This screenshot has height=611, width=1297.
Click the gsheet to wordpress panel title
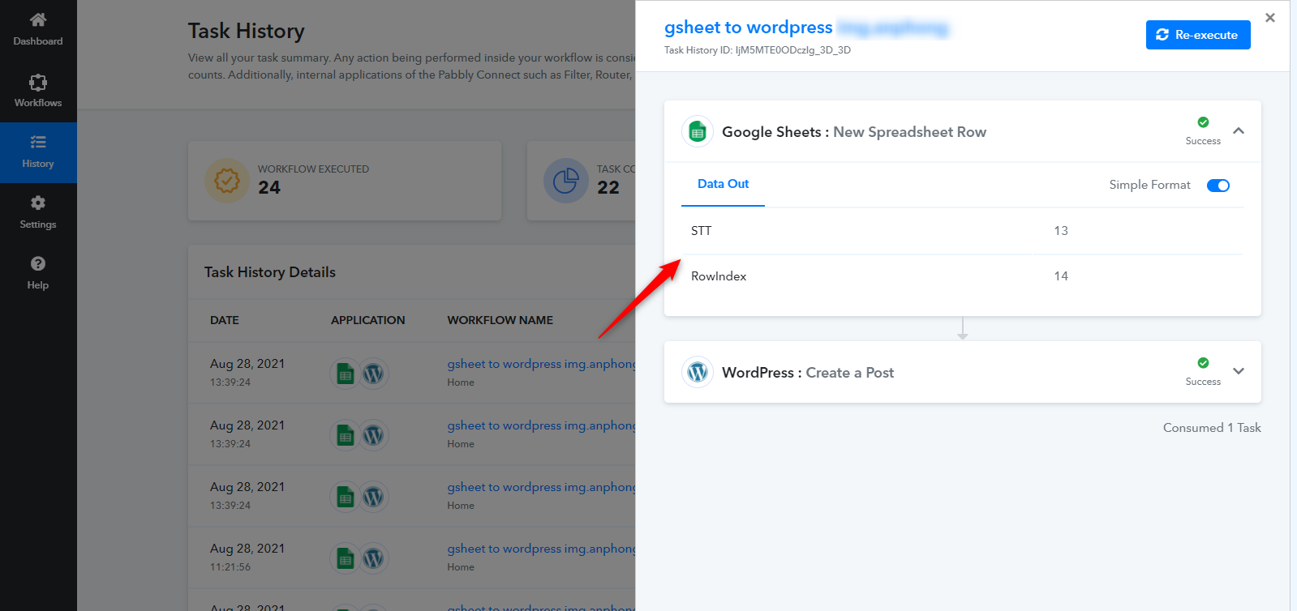point(748,28)
